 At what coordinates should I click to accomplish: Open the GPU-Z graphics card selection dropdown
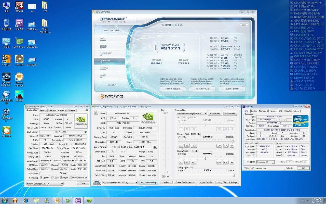[45, 184]
